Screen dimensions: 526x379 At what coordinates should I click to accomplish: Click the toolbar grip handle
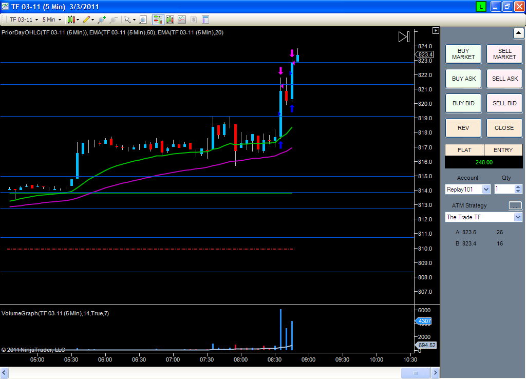[3, 20]
